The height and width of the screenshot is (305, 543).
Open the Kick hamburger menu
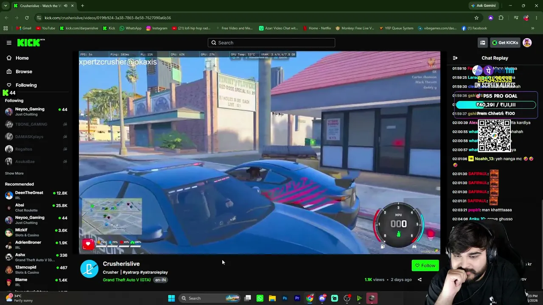pos(9,42)
